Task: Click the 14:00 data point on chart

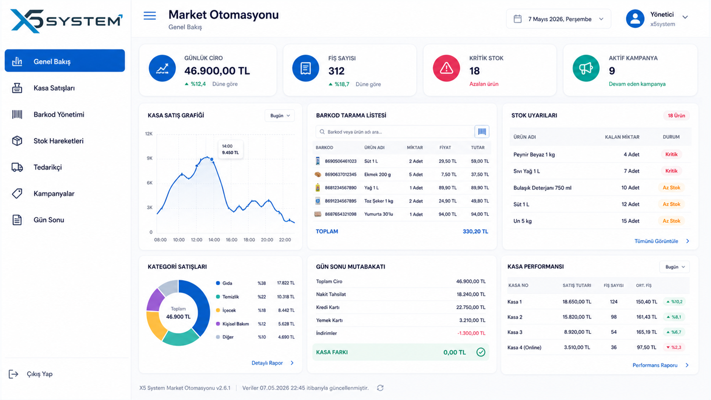Action: tap(212, 159)
